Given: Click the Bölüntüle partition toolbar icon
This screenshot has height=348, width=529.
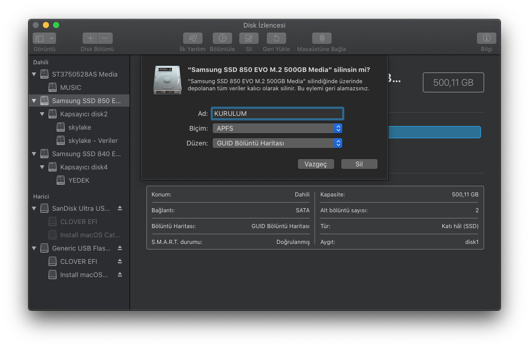Looking at the screenshot, I should (x=222, y=38).
